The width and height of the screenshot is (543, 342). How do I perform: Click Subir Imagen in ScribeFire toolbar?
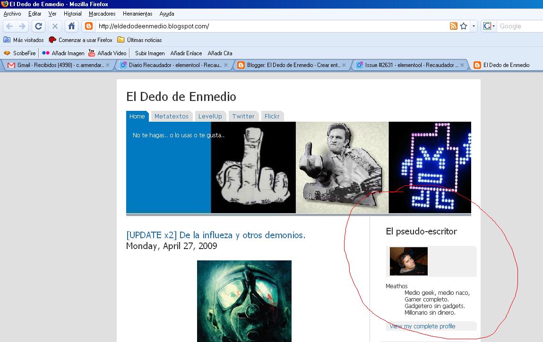pyautogui.click(x=150, y=53)
